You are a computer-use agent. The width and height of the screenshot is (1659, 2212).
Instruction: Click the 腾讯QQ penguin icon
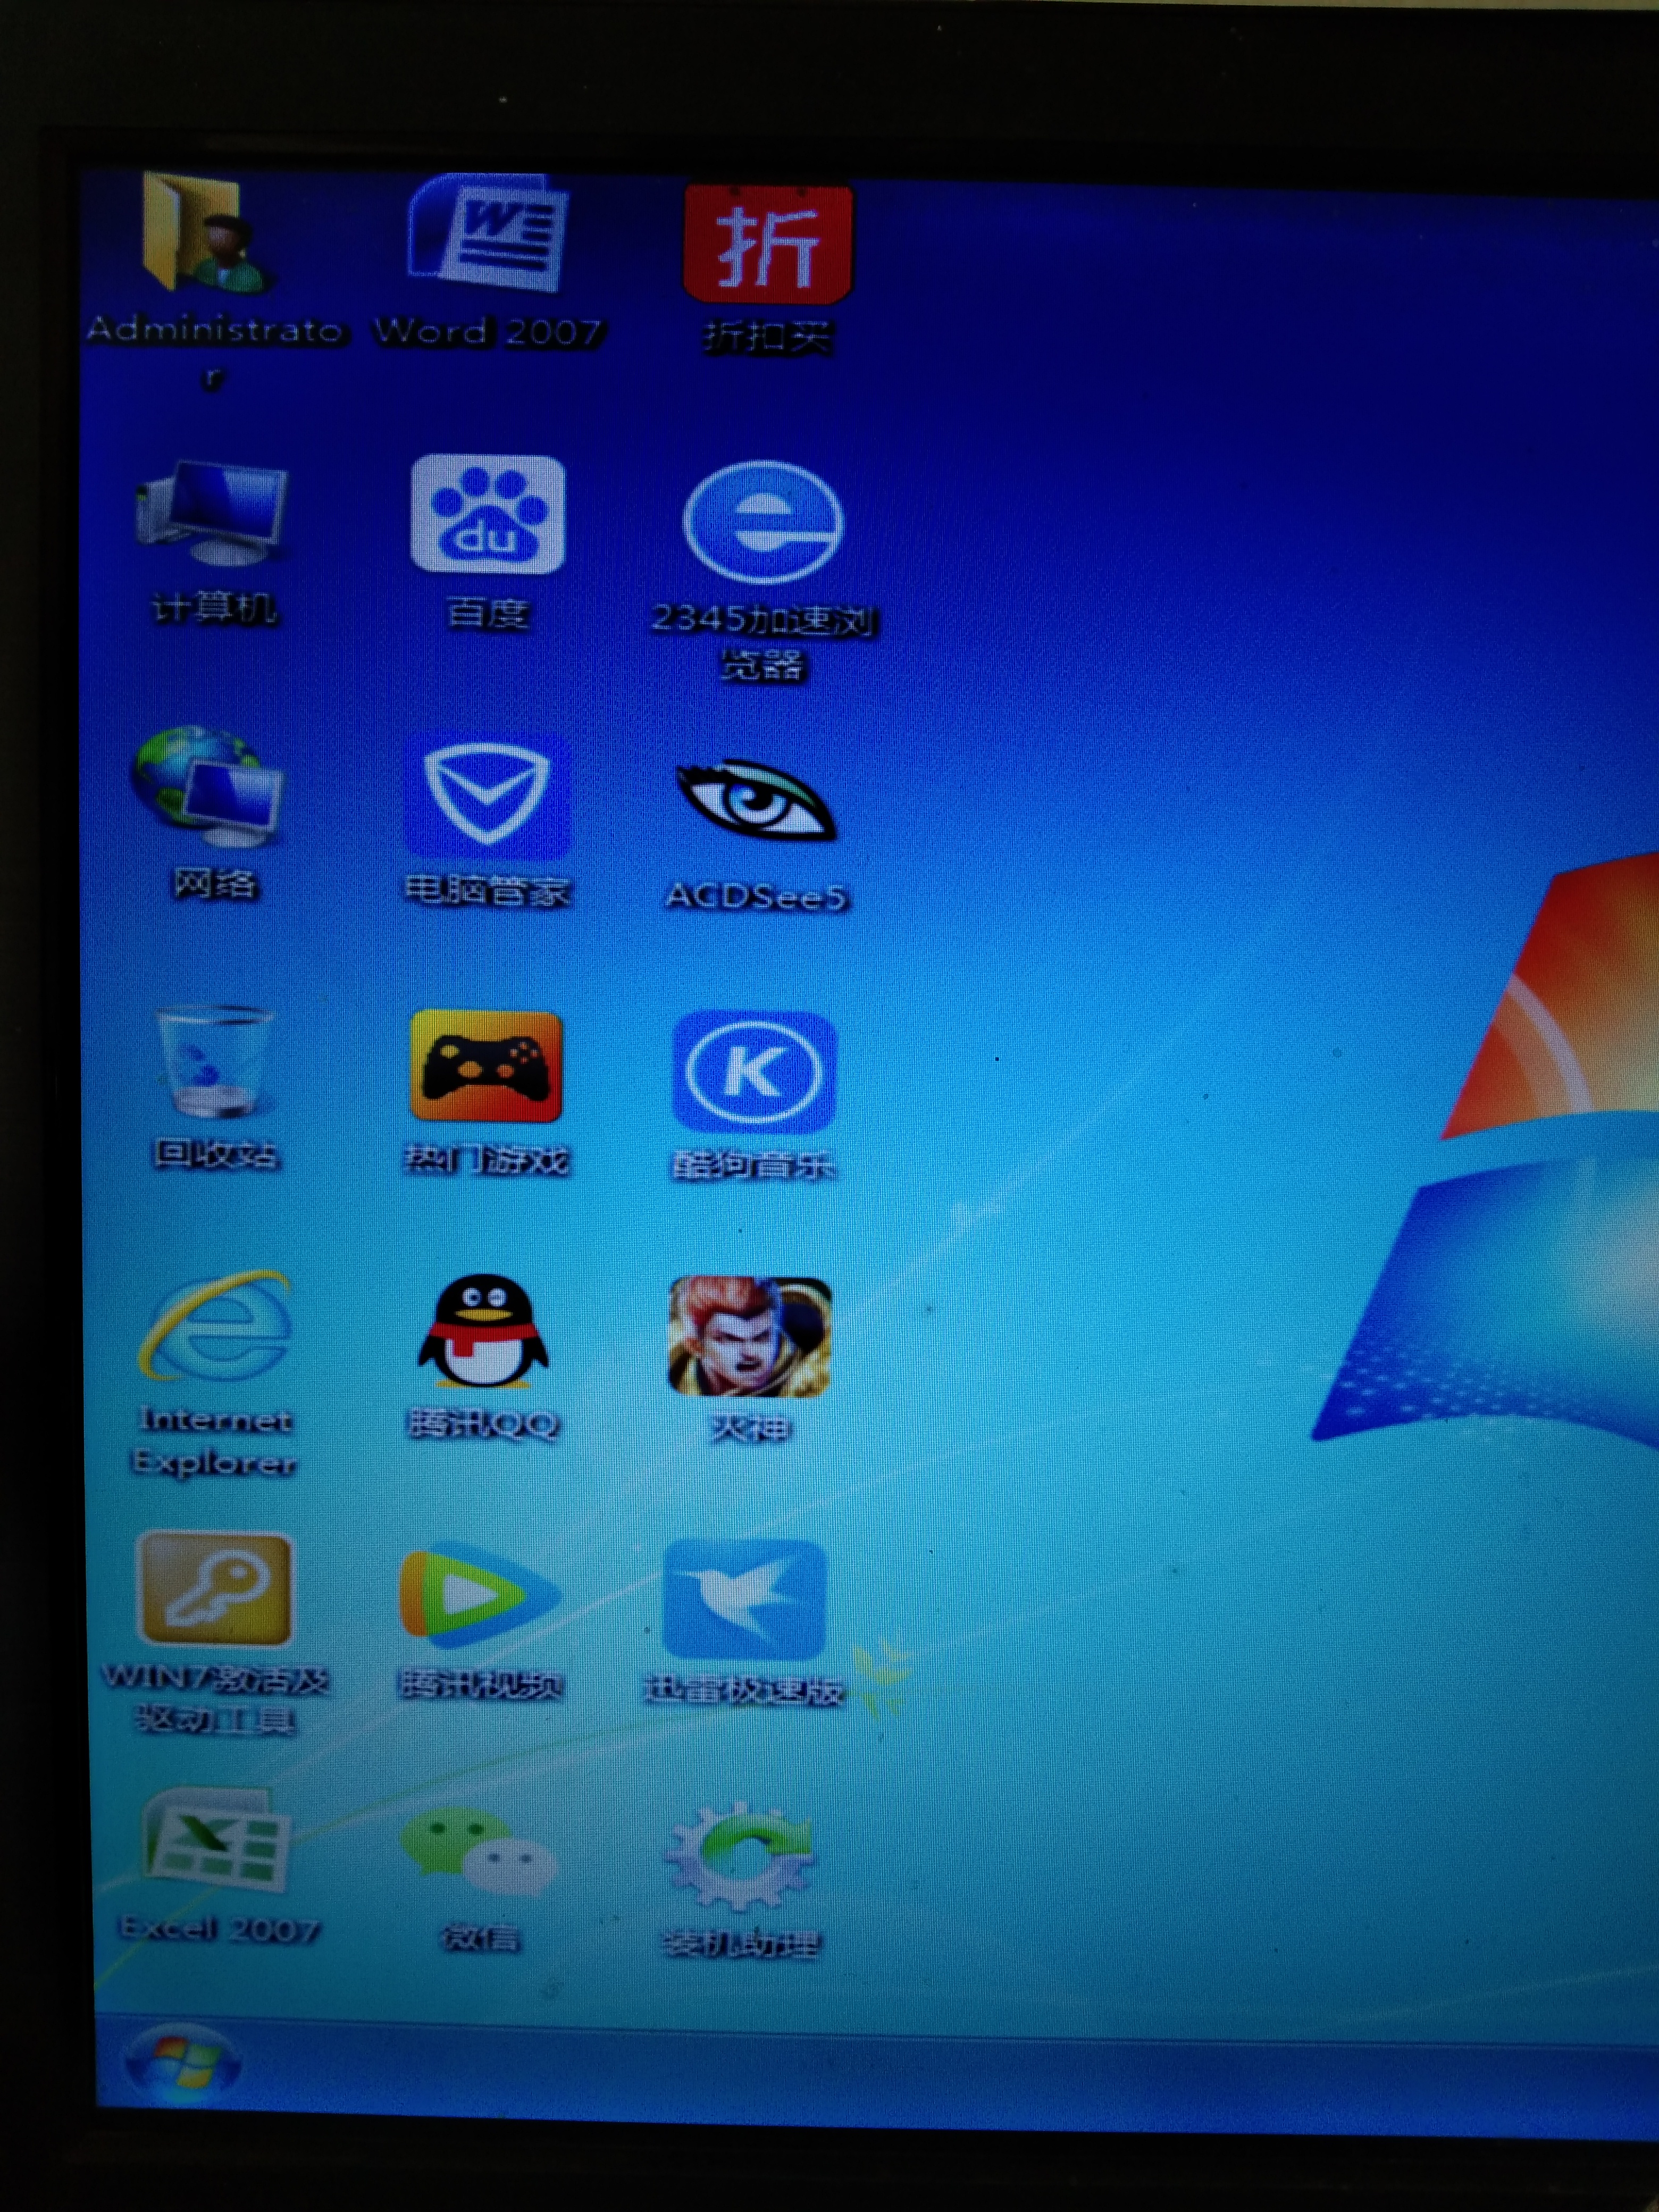coord(483,1333)
